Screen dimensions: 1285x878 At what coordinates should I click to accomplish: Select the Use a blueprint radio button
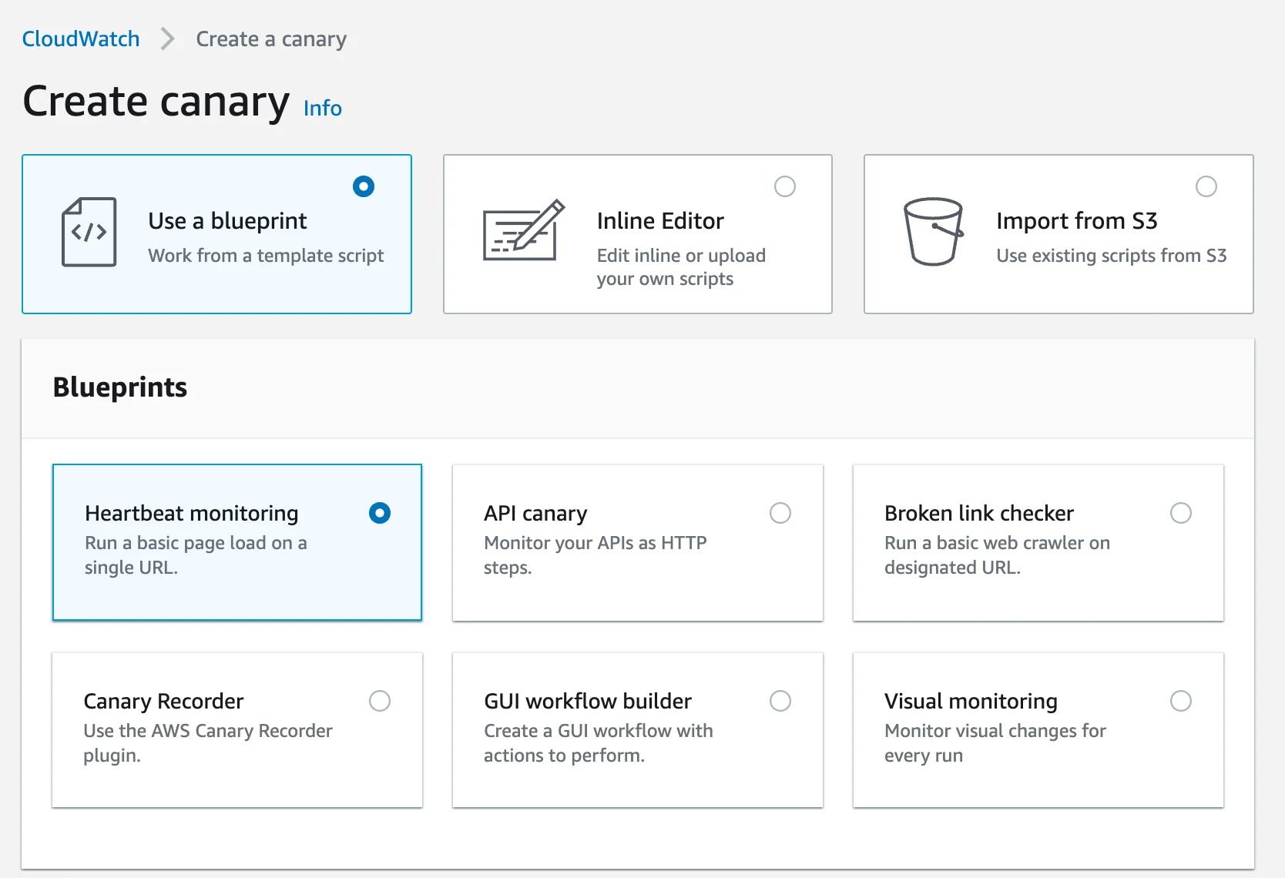[363, 186]
